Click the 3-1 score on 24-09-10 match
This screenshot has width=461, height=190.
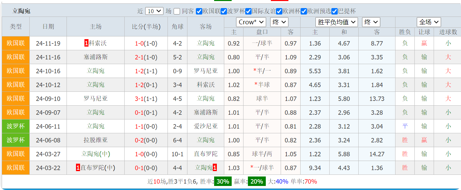pyautogui.click(x=139, y=99)
